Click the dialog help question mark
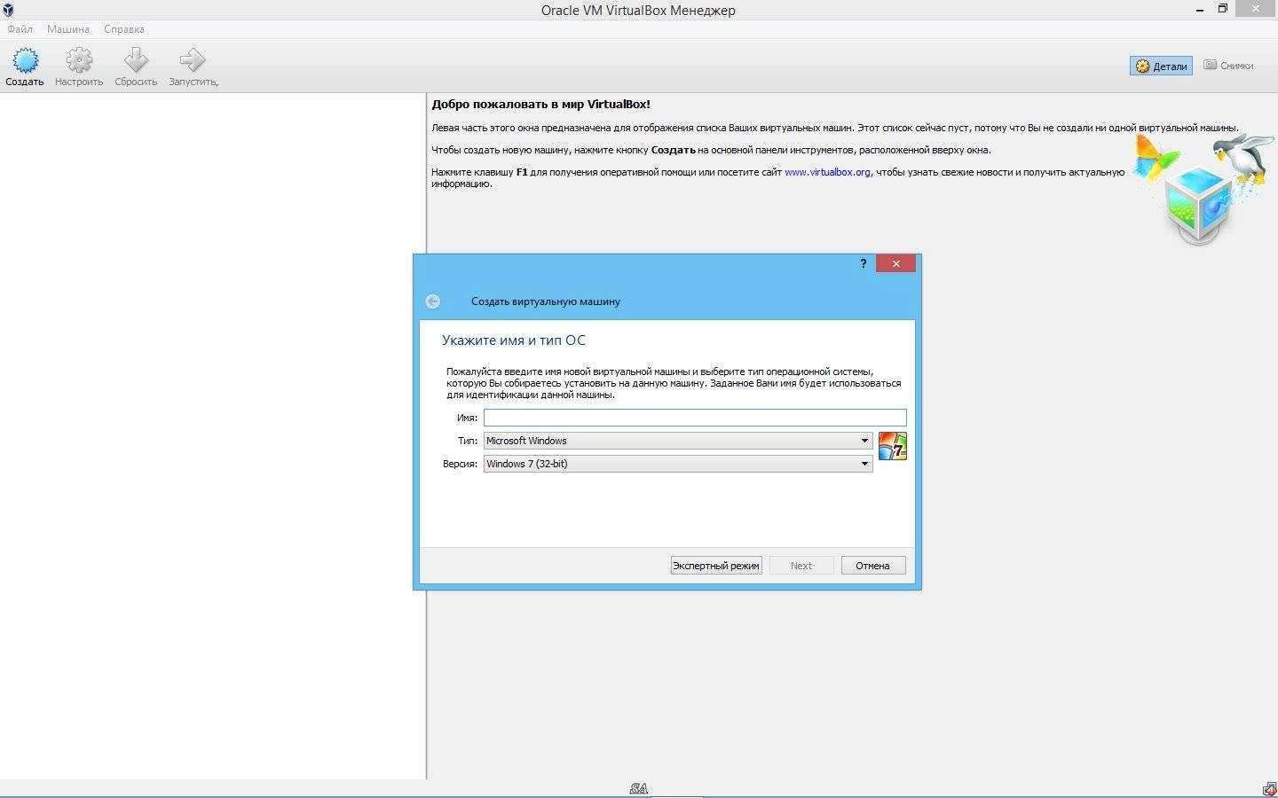Viewport: 1278px width, 798px height. point(863,263)
